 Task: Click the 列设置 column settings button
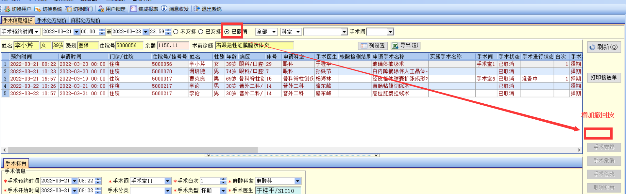pos(373,46)
